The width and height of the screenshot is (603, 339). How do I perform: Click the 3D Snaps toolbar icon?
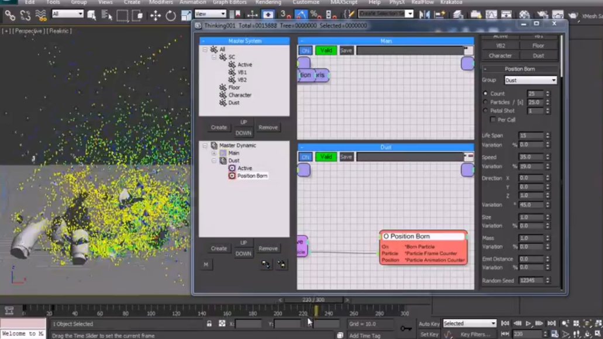point(285,15)
